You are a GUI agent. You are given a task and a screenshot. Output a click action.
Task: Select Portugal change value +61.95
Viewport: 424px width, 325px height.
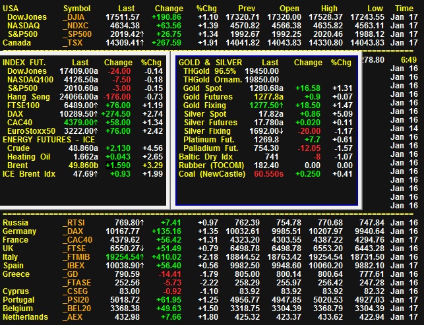(x=169, y=300)
